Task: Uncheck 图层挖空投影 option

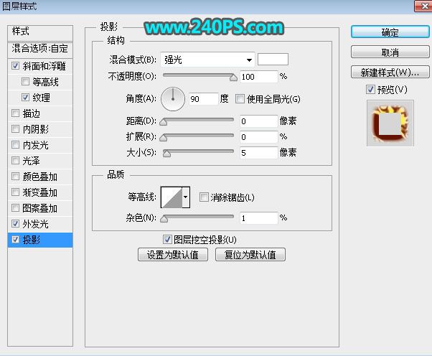Action: tap(167, 240)
